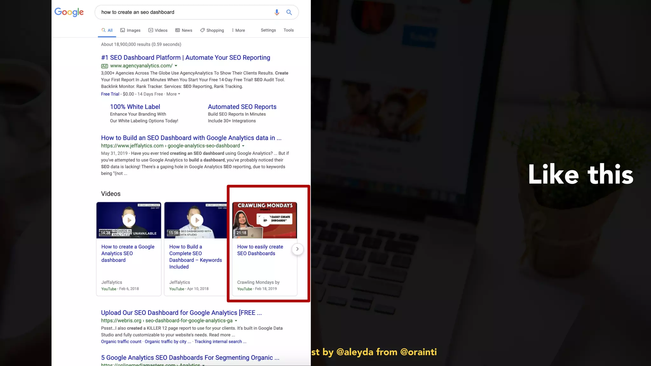Image resolution: width=651 pixels, height=366 pixels.
Task: Click inside the search query box
Action: (x=184, y=12)
